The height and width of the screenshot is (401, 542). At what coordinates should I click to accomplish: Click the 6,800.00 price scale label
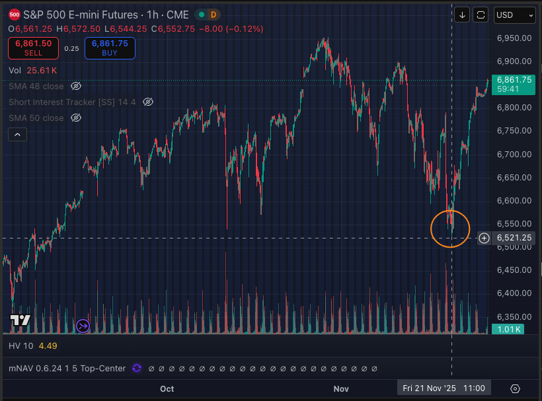click(x=514, y=108)
